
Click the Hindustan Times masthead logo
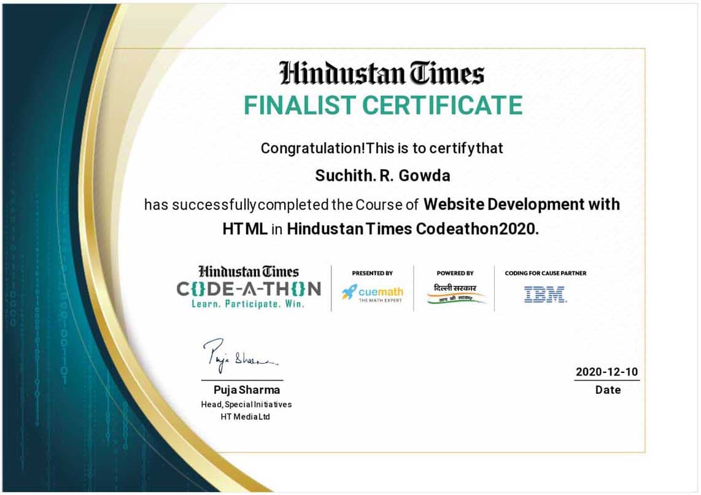click(381, 73)
